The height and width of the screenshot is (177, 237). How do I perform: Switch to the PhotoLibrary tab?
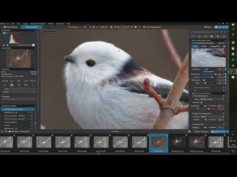coord(10,27)
